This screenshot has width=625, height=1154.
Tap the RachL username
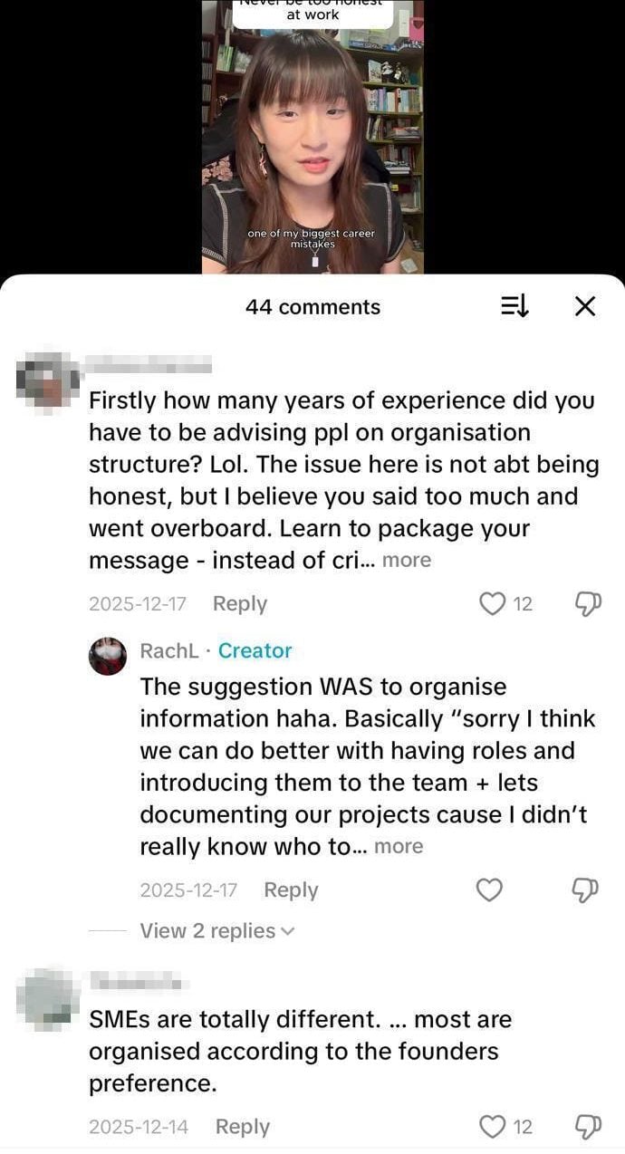(169, 650)
